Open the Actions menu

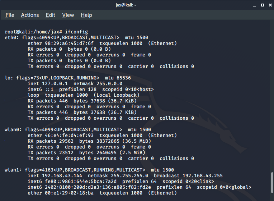[x=30, y=15]
